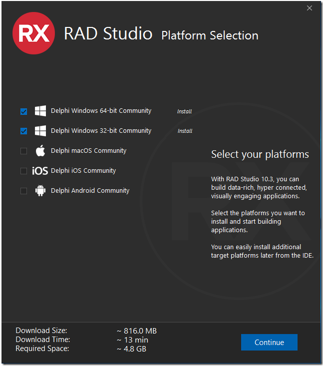
Task: Select 'Delphi macOS Community' label
Action: coord(89,151)
